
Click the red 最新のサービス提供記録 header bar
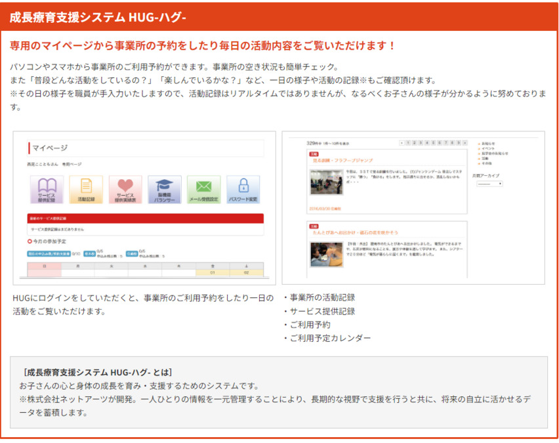(x=146, y=219)
